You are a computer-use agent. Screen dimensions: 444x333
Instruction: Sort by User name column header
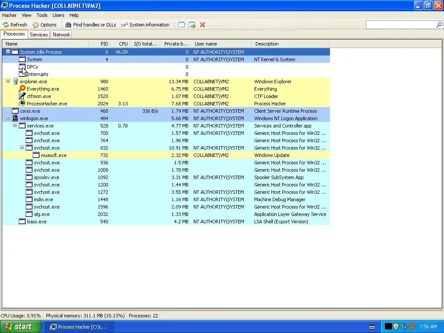[221, 44]
